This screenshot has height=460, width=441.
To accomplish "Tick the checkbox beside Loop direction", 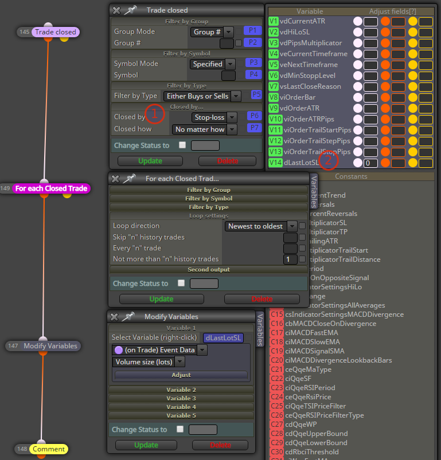I will pyautogui.click(x=302, y=226).
